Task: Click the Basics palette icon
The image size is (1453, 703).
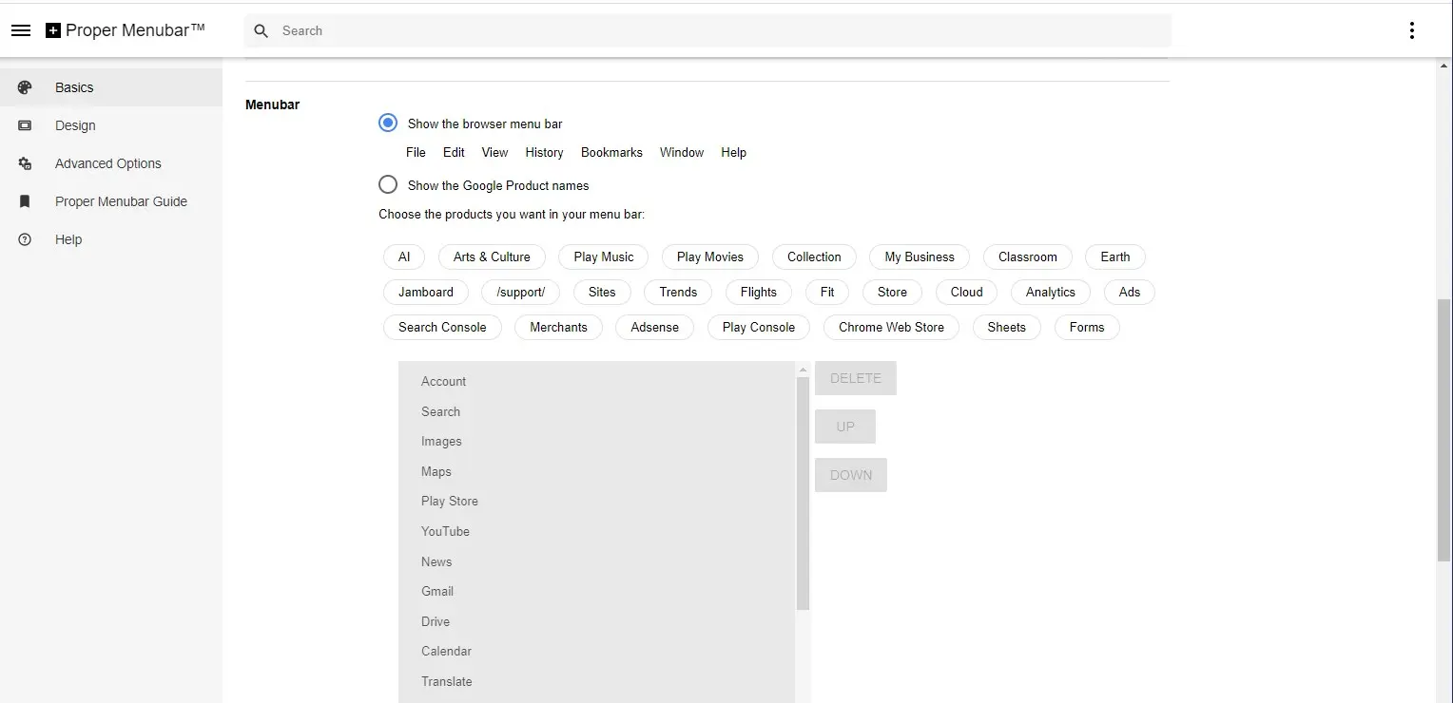Action: pos(25,87)
